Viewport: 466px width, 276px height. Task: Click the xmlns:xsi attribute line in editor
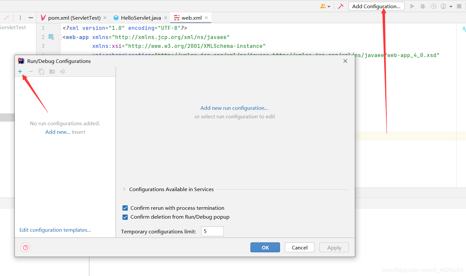pyautogui.click(x=179, y=46)
